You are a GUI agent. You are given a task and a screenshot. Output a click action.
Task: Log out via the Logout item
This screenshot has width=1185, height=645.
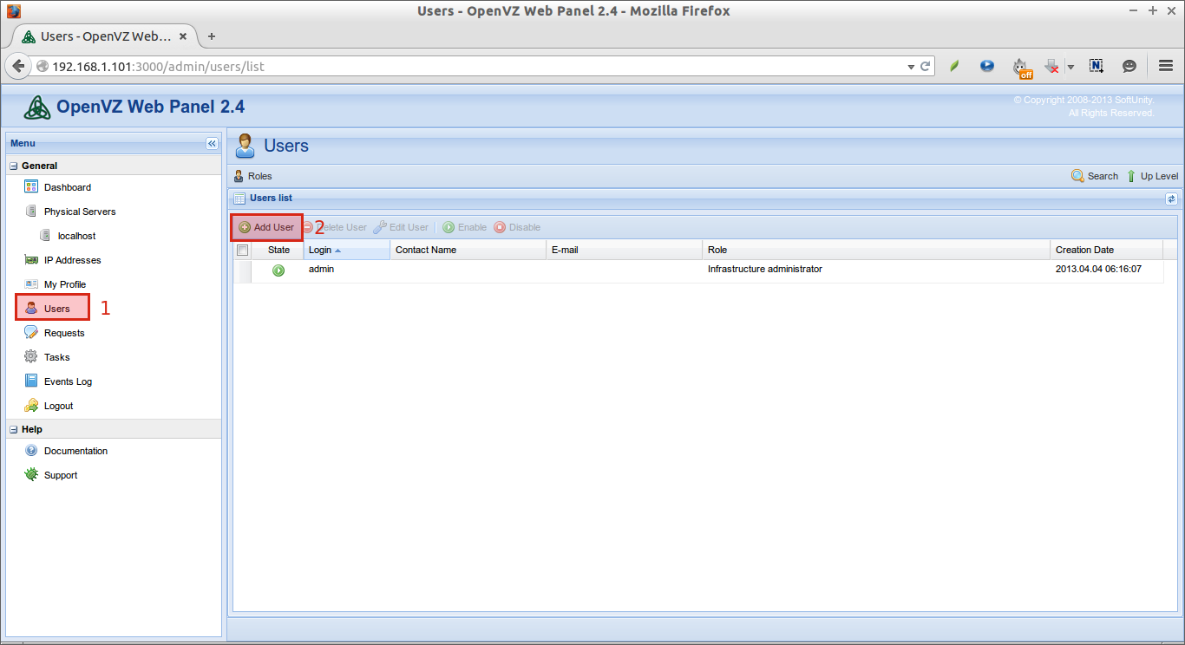[x=58, y=406]
